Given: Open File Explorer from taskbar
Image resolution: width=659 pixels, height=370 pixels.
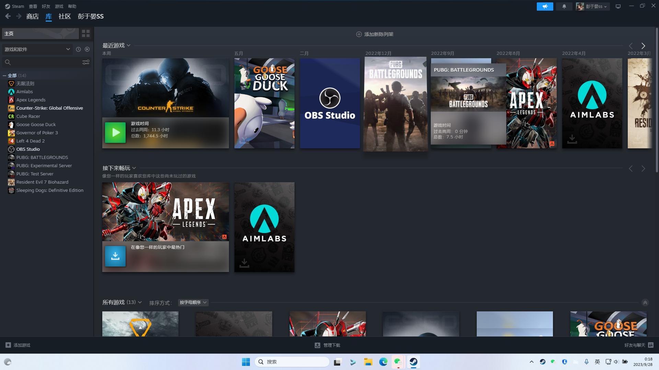Looking at the screenshot, I should tap(368, 362).
